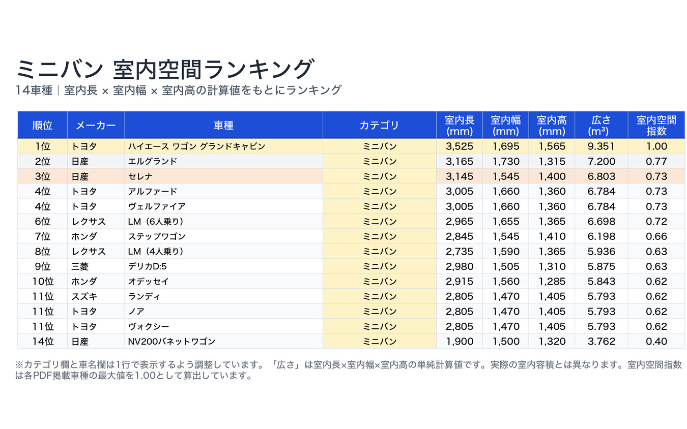687x429 pixels.
Task: Click the 9.351 volume value
Action: pos(602,146)
